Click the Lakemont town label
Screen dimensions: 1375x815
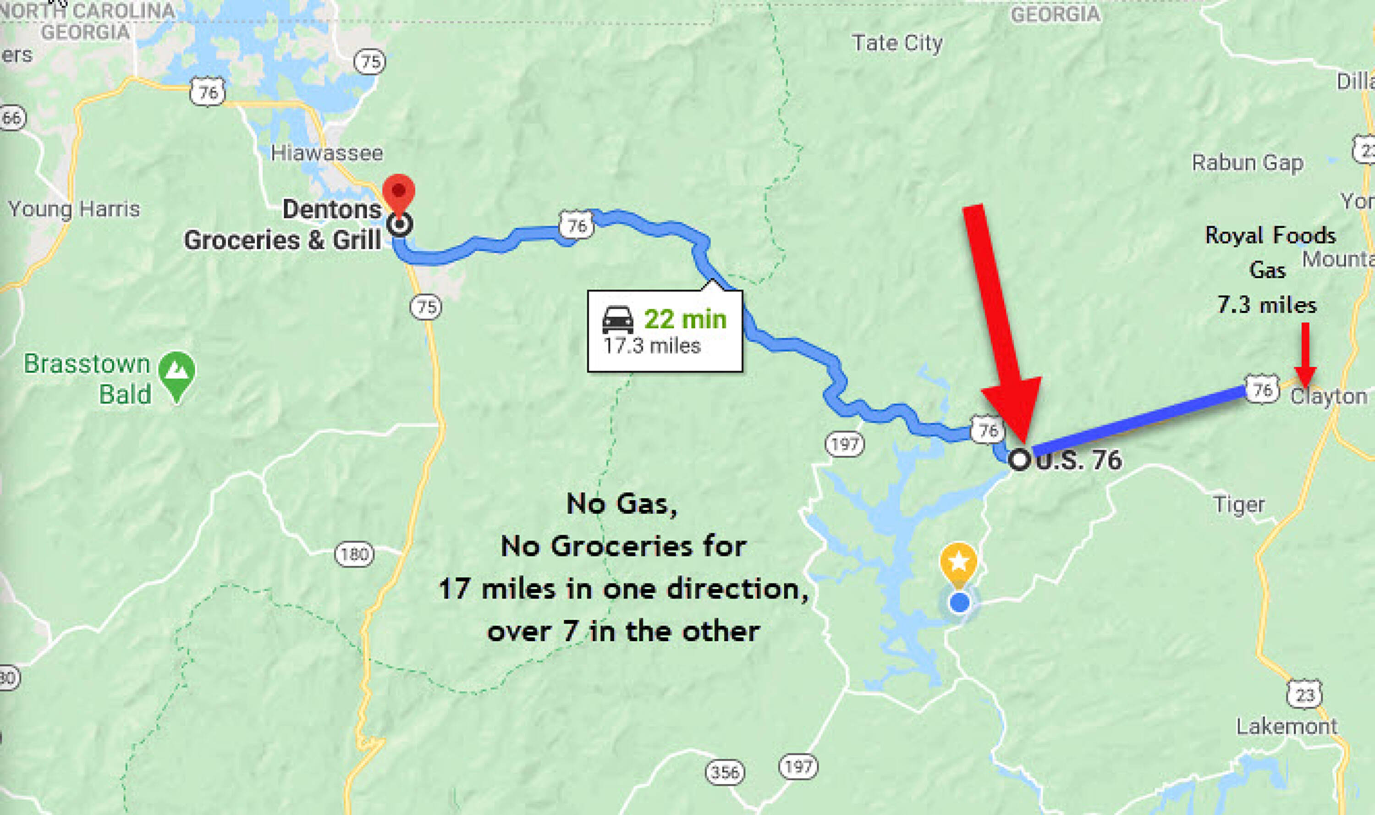pos(1287,727)
